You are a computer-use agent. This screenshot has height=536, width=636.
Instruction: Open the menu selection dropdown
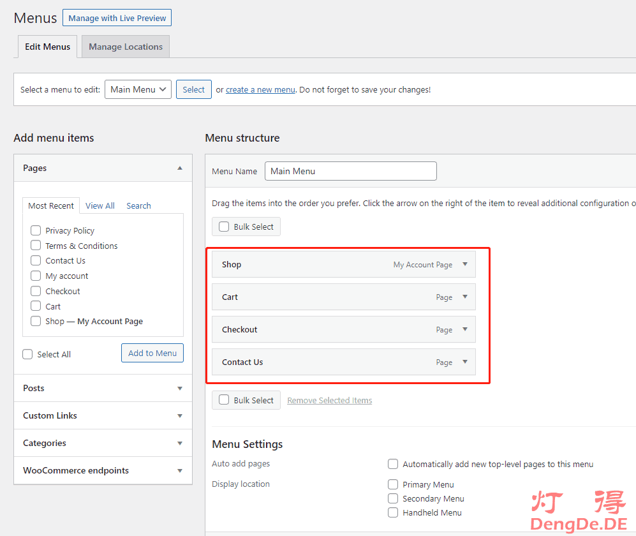138,89
